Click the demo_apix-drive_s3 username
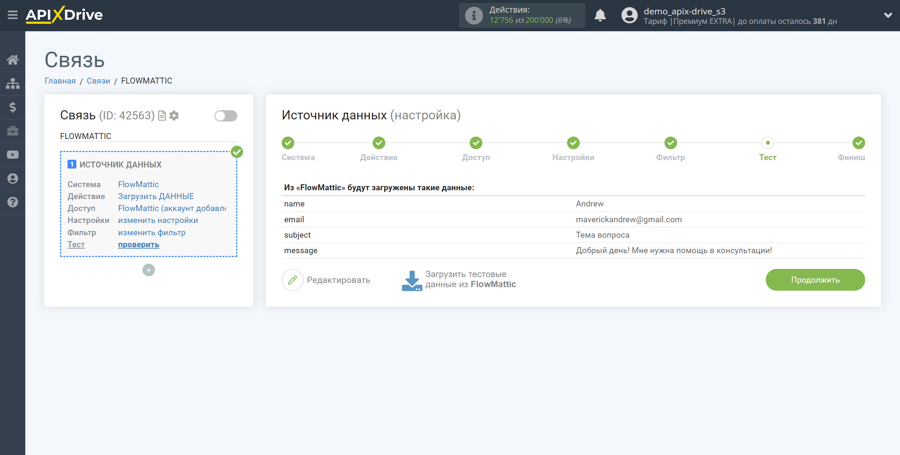The height and width of the screenshot is (455, 900). 684,11
